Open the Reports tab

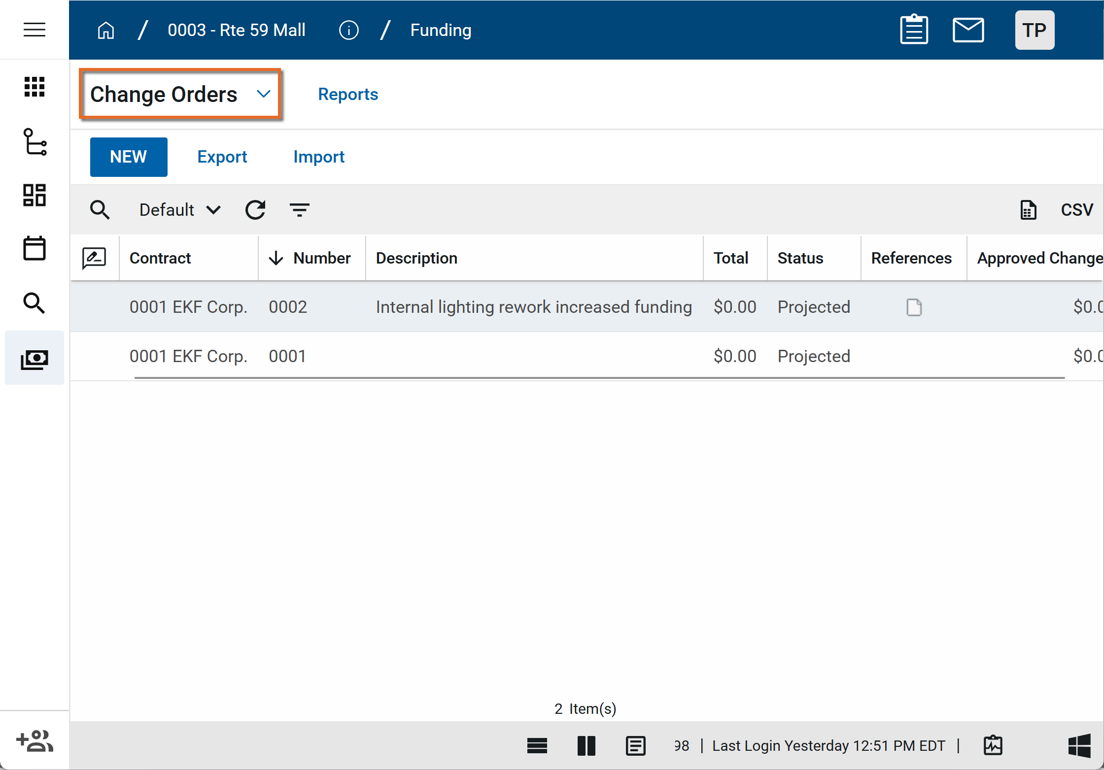pos(348,94)
